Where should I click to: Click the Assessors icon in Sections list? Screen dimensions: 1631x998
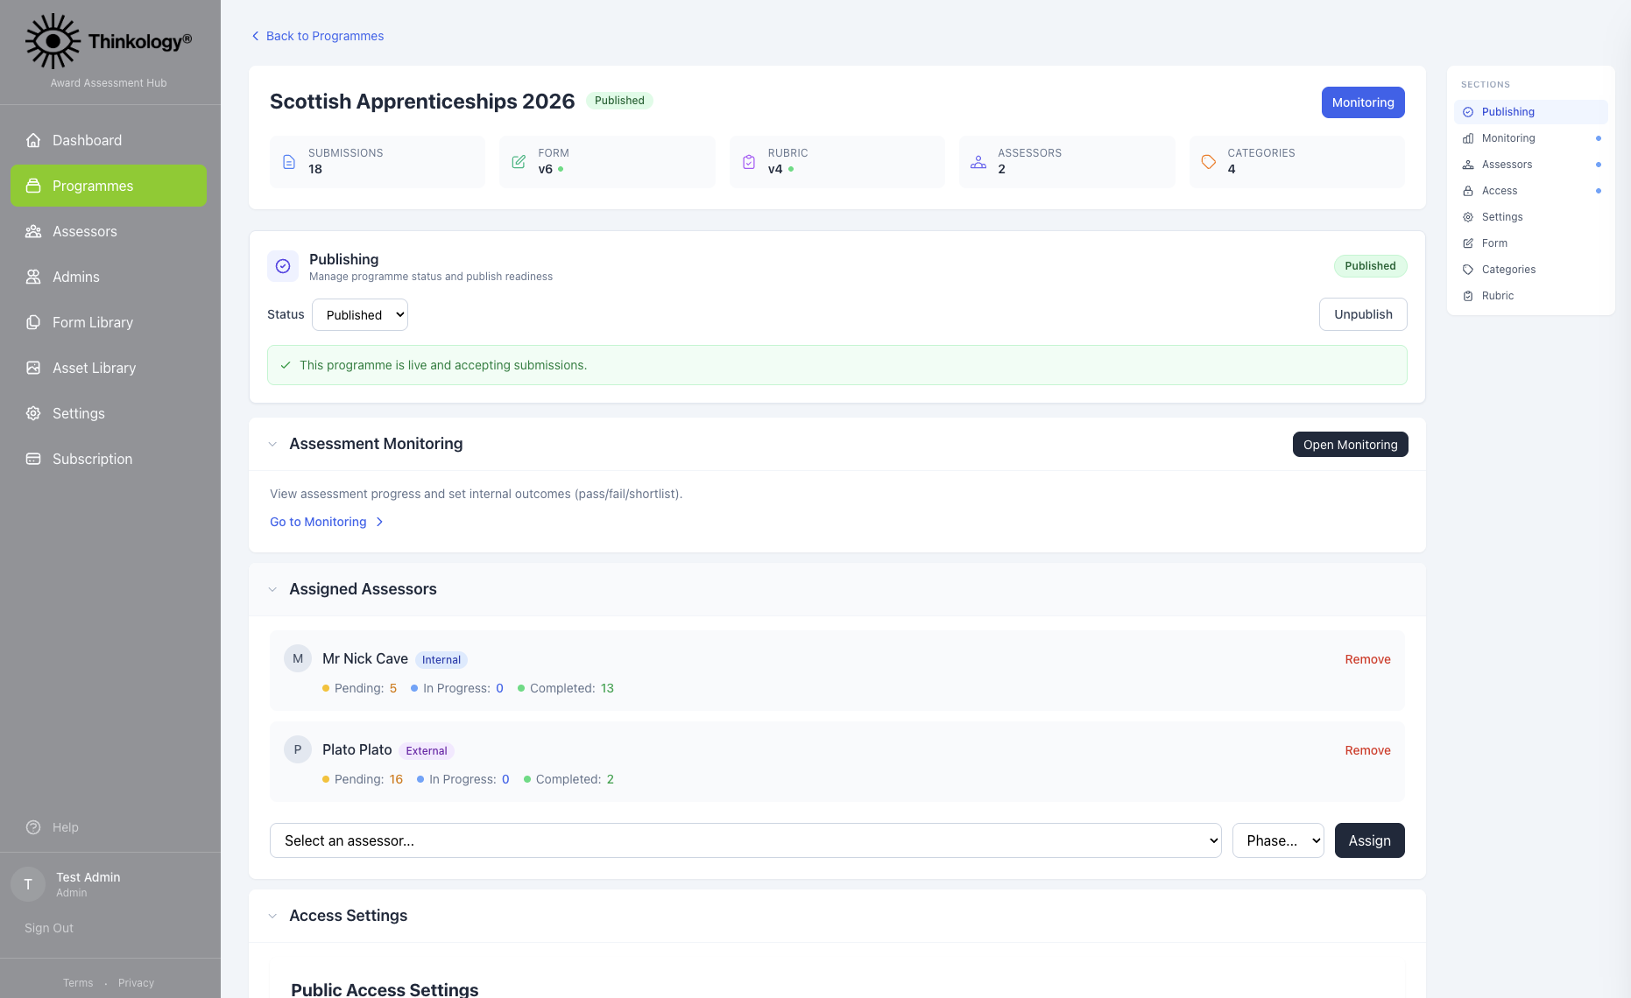tap(1468, 165)
